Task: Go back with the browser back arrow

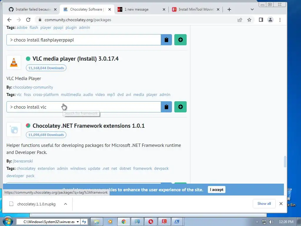Action: coord(9,20)
